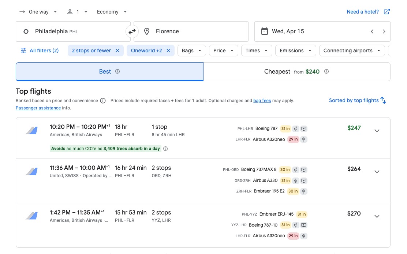Image resolution: width=407 pixels, height=254 pixels.
Task: Advance to next departure date
Action: (x=384, y=31)
